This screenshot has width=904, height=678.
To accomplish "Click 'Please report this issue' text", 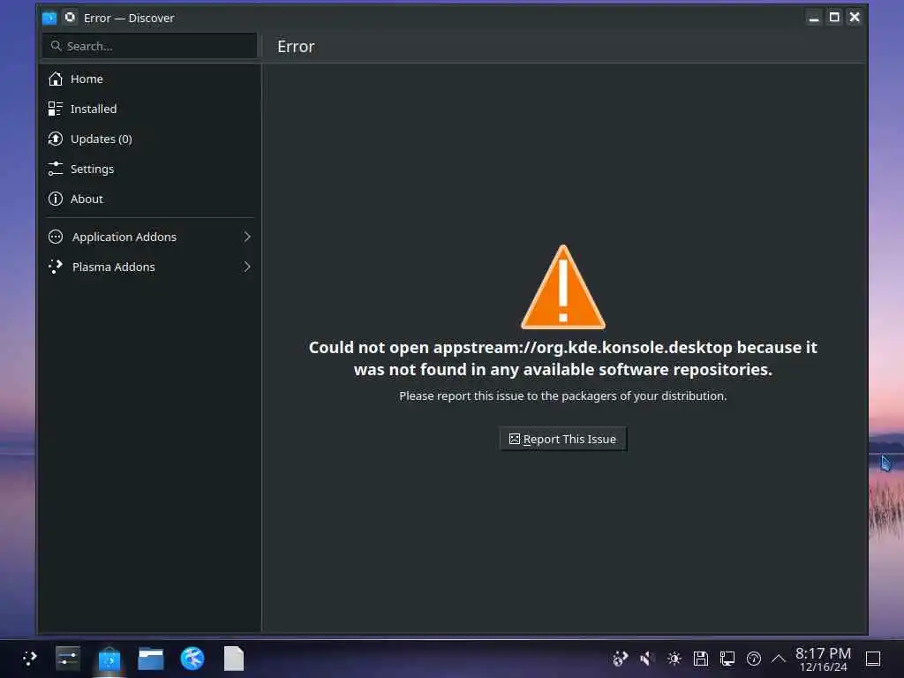I will pyautogui.click(x=562, y=396).
